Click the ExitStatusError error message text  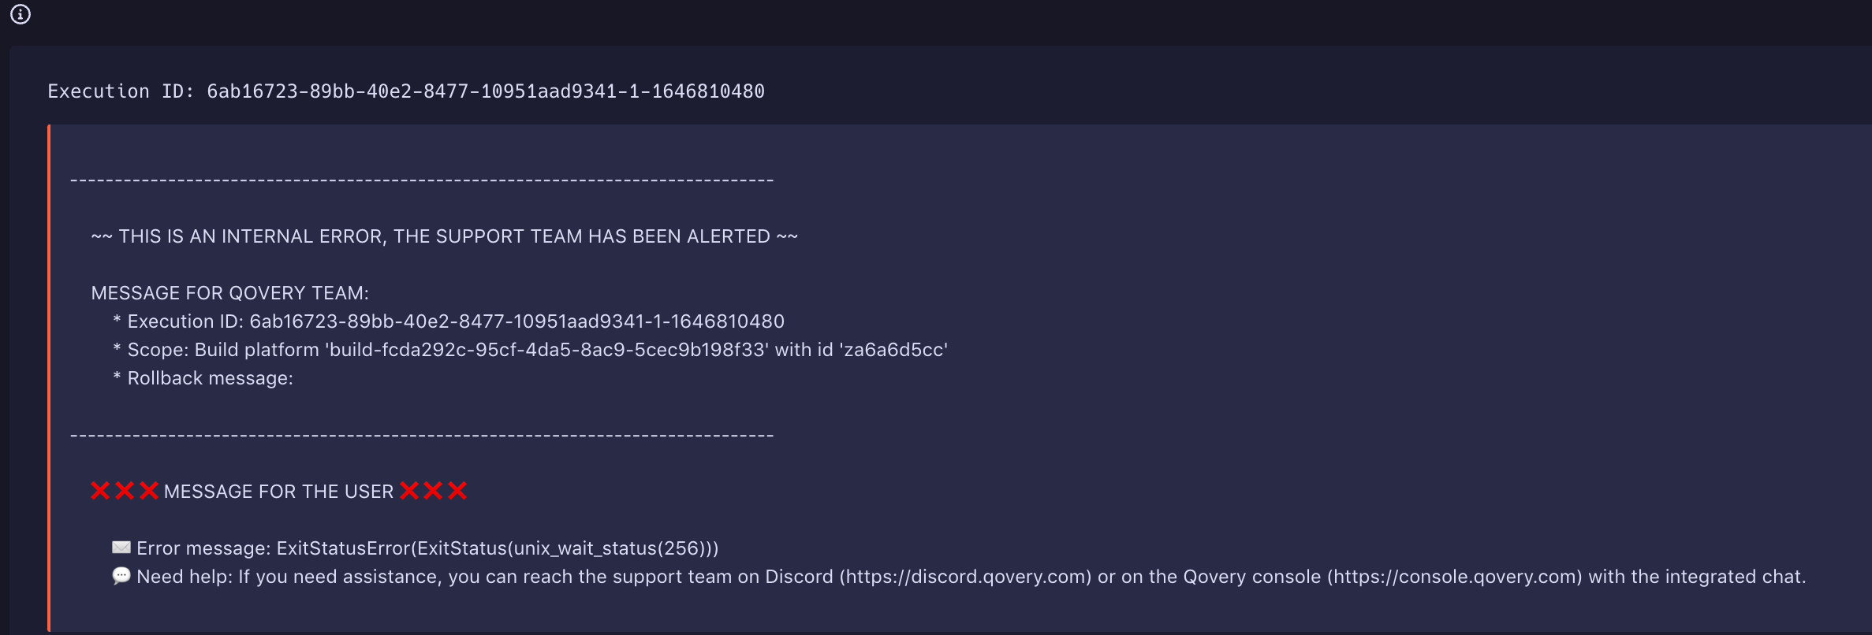[x=497, y=548]
